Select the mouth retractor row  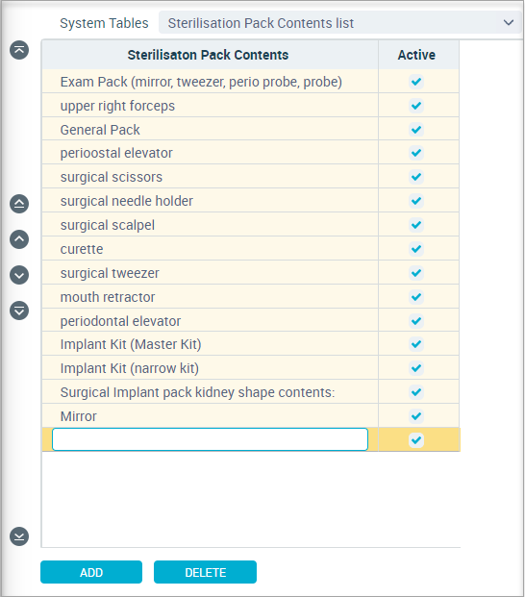pyautogui.click(x=251, y=297)
